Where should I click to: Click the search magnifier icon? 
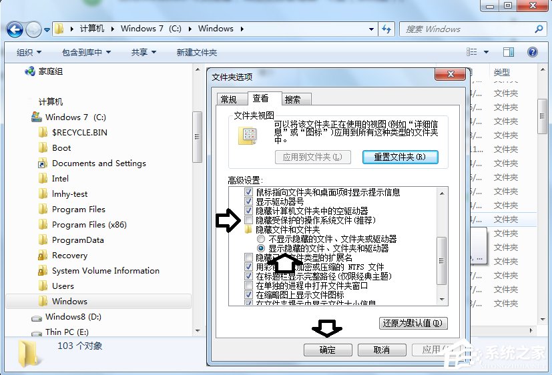click(x=538, y=29)
